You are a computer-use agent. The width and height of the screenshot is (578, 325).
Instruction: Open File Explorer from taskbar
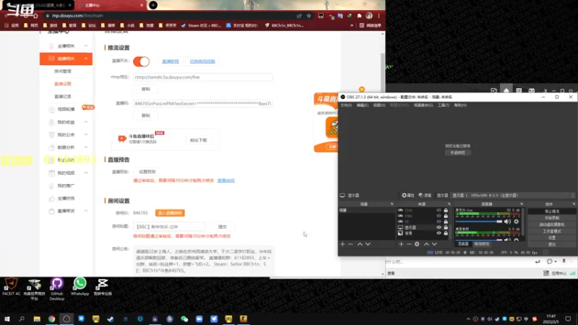37,318
